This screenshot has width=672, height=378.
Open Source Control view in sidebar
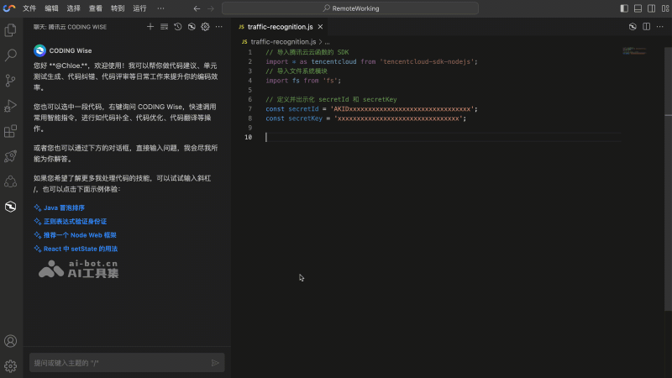click(11, 81)
